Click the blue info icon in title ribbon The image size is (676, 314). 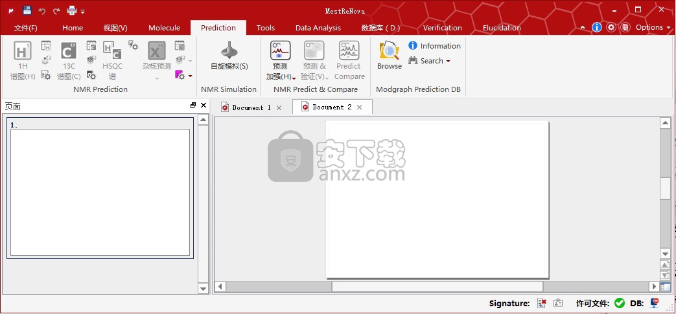[x=597, y=28]
